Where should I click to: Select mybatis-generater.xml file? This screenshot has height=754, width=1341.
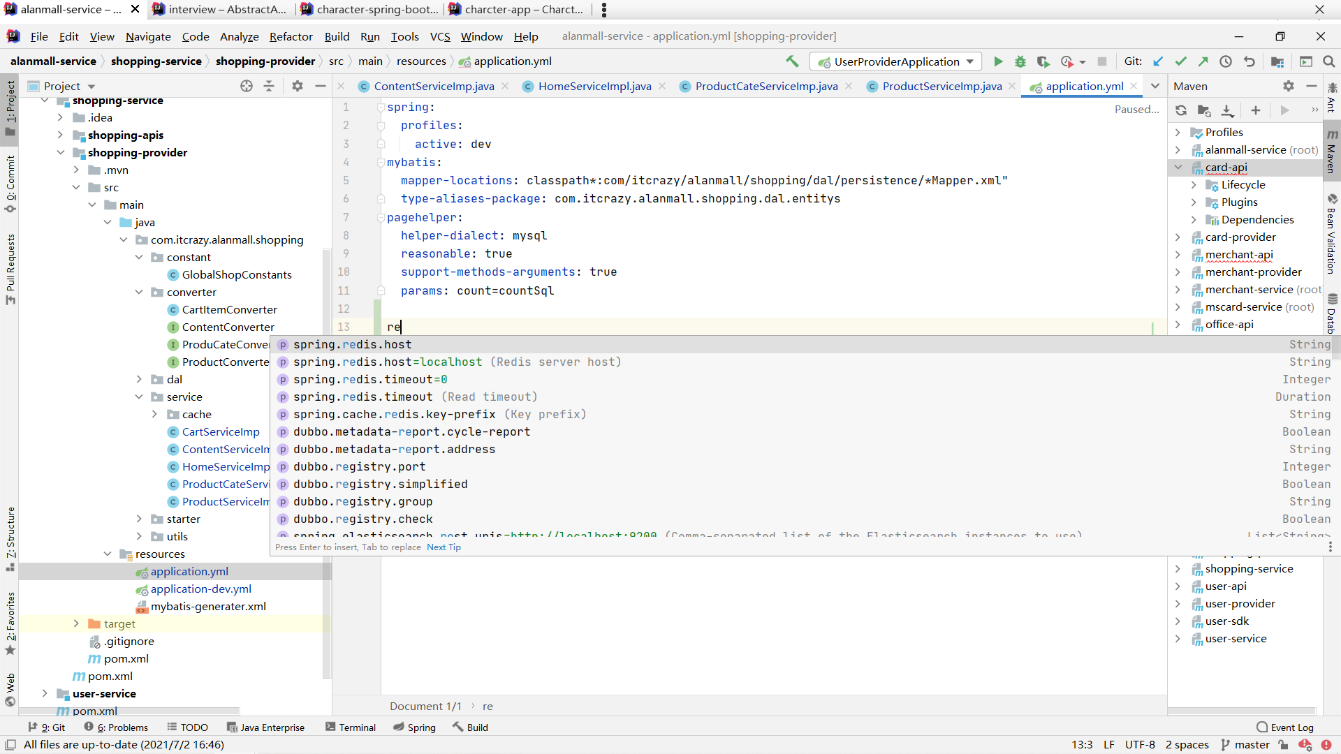tap(208, 606)
